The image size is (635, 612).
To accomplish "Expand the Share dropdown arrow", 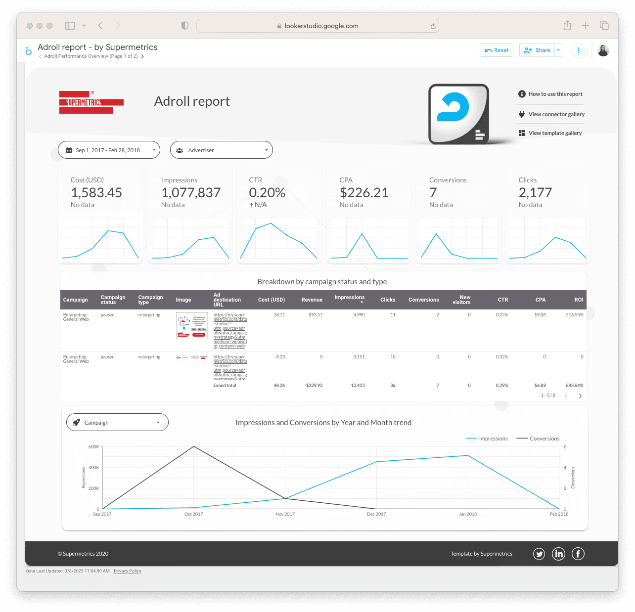I will pos(558,50).
